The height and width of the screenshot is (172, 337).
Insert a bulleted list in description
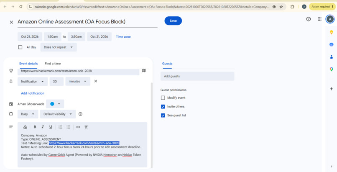[68, 127]
